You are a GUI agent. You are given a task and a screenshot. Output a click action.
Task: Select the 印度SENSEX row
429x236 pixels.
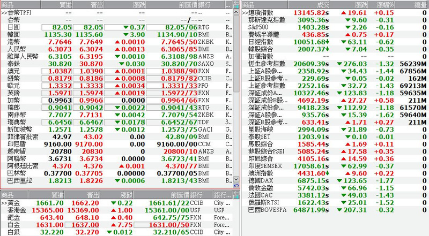[335, 166]
